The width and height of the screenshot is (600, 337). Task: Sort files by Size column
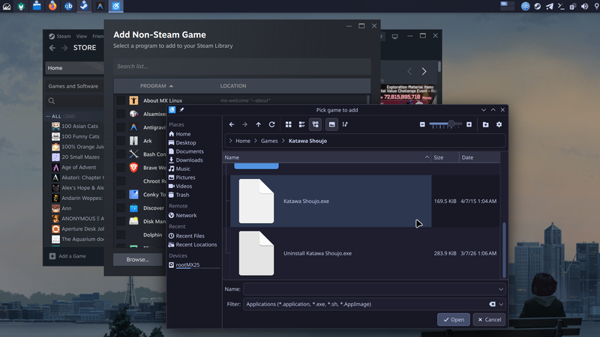(445, 157)
